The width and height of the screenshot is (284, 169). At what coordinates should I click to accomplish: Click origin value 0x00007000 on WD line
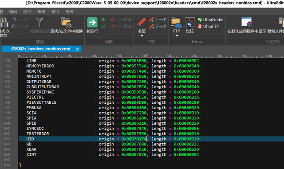click(134, 144)
